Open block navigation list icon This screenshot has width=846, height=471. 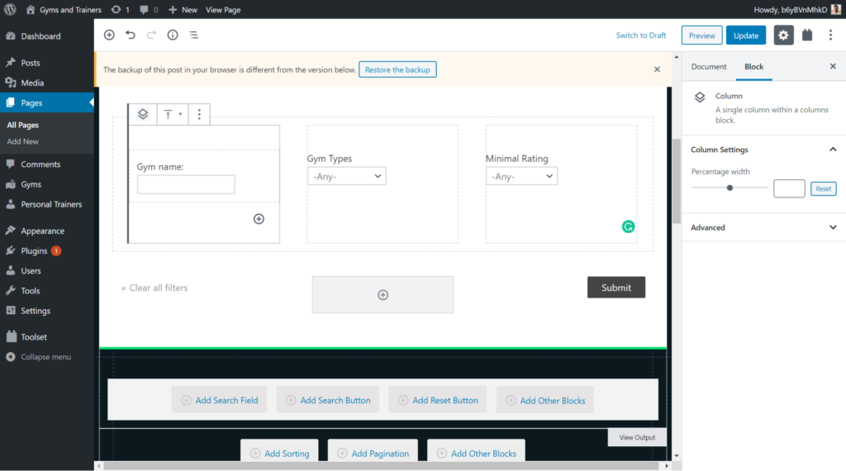[x=193, y=35]
